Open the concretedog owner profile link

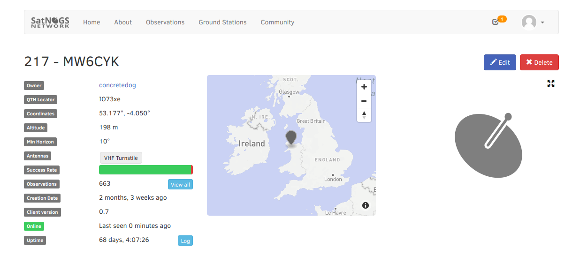click(117, 85)
